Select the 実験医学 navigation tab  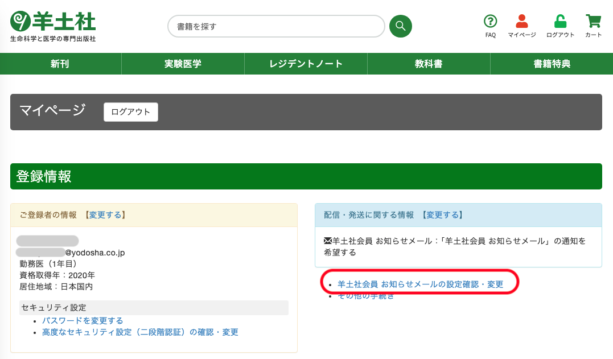(183, 64)
